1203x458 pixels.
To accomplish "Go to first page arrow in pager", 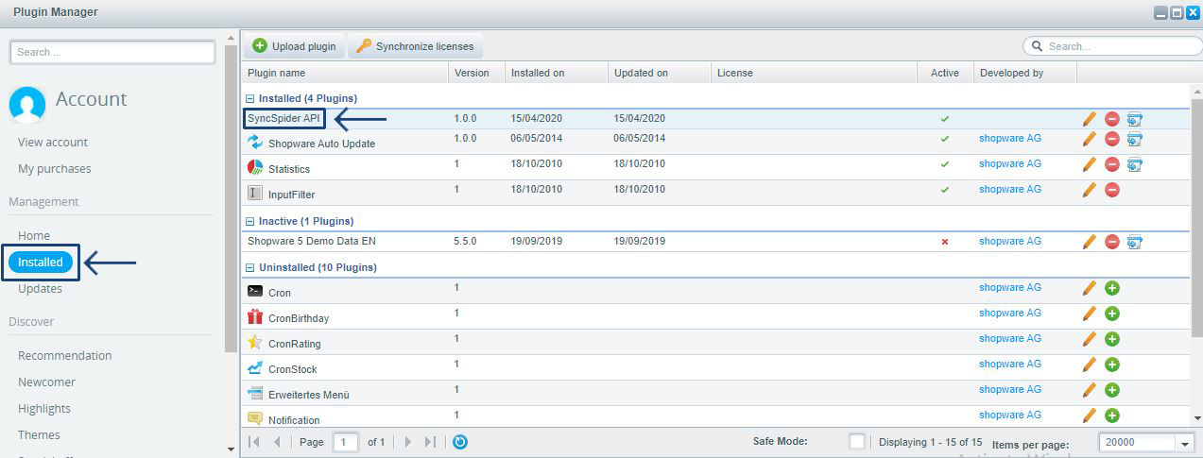I will tap(254, 442).
